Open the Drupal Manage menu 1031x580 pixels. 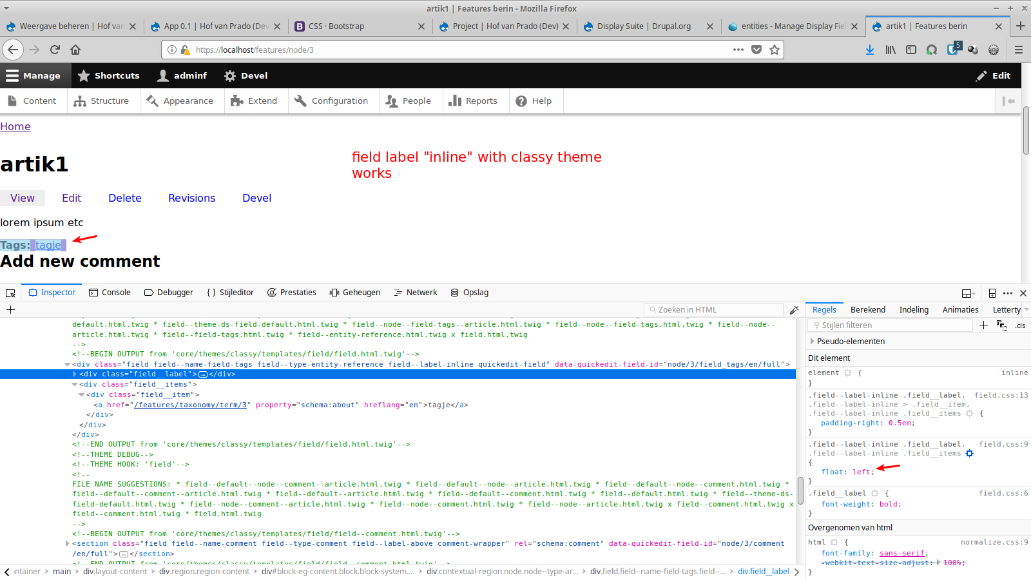pyautogui.click(x=34, y=76)
